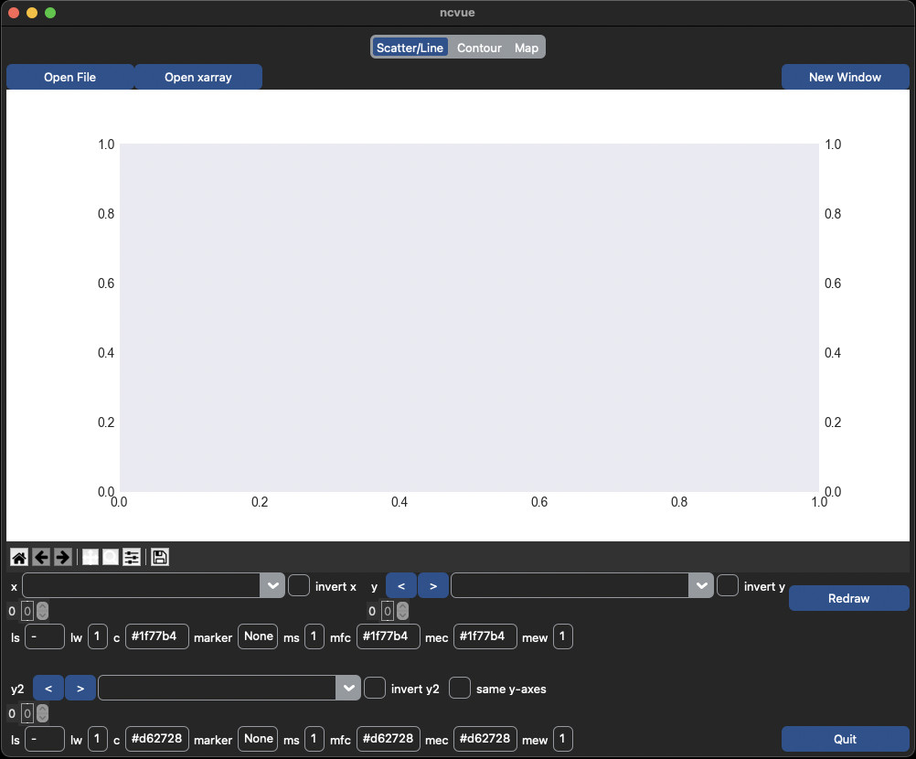Edit the y line color #1f77b4 field

click(156, 636)
